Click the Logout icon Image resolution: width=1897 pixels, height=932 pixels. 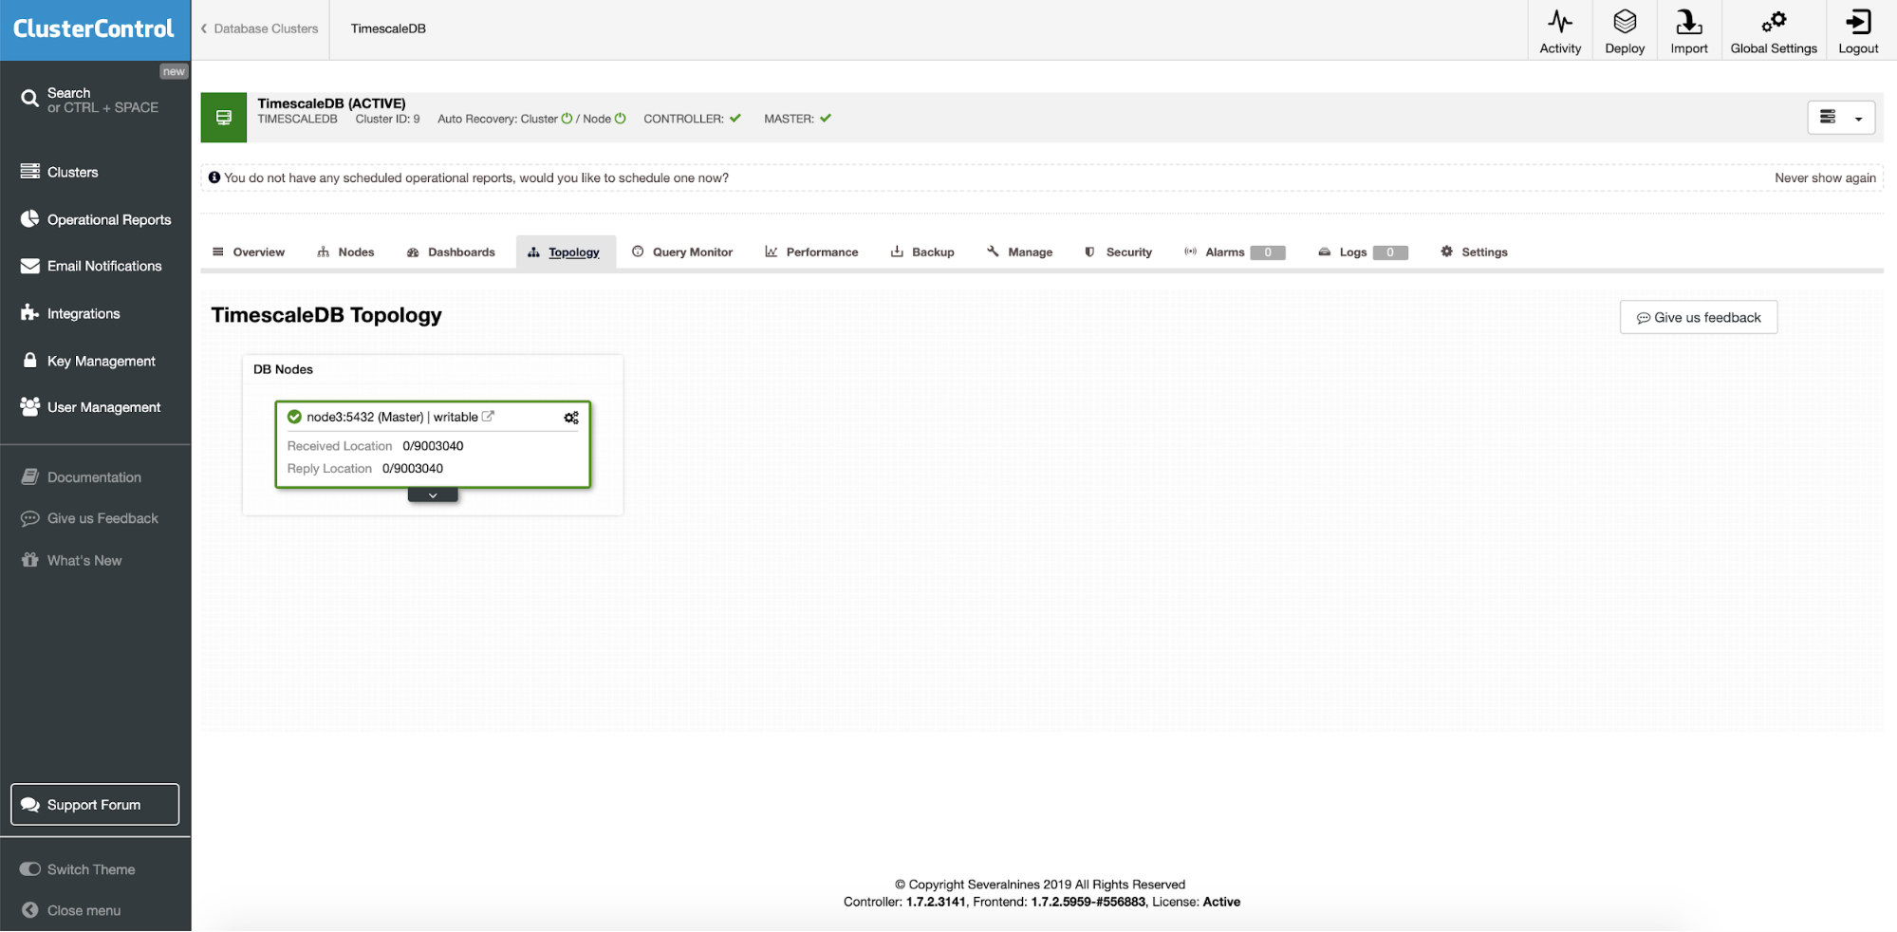click(x=1856, y=28)
